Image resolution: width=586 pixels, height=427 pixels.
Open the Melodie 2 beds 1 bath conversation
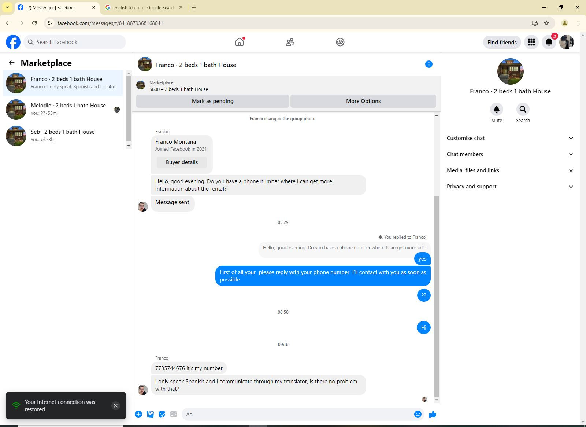[63, 110]
